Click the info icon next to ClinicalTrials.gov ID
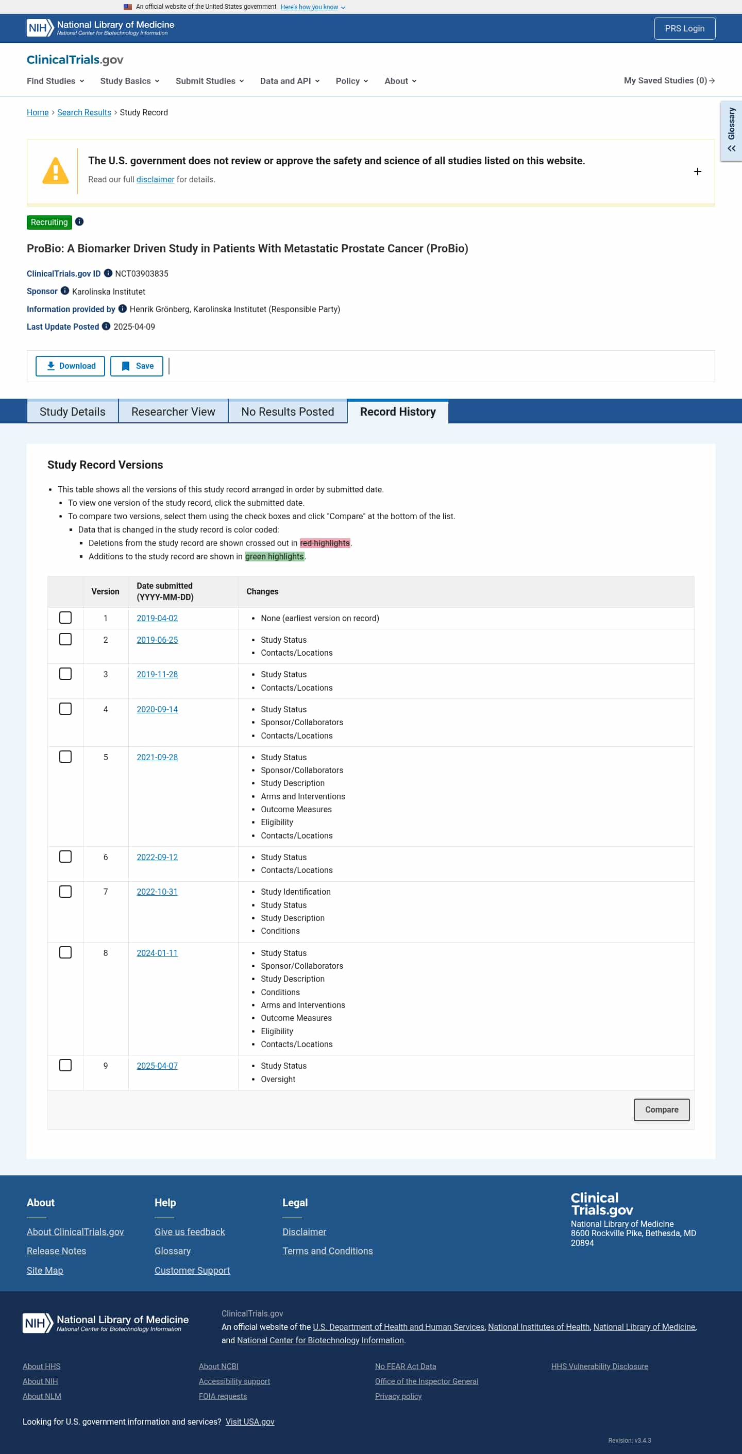This screenshot has width=742, height=1454. (108, 273)
